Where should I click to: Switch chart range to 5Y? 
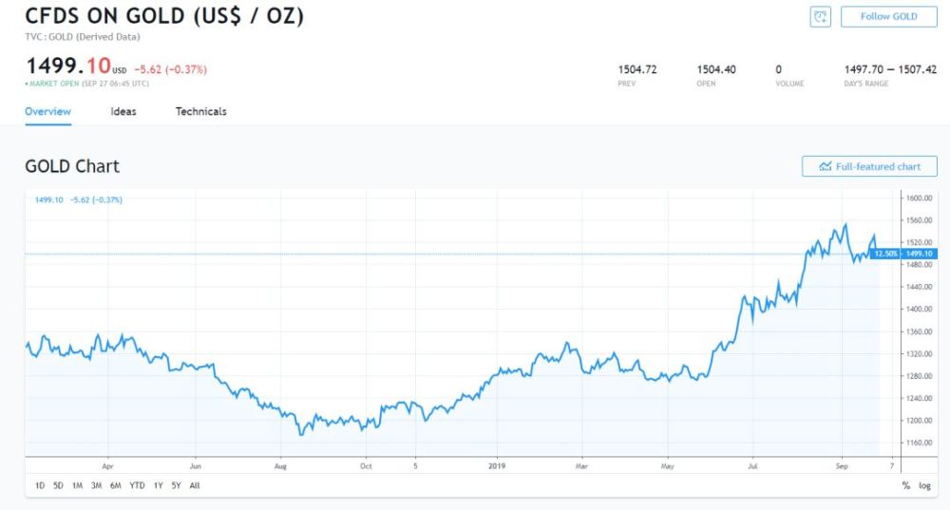(x=176, y=485)
